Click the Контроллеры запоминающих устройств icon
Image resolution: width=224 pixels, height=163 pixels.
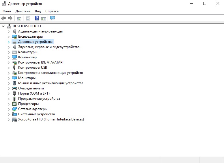click(14, 73)
